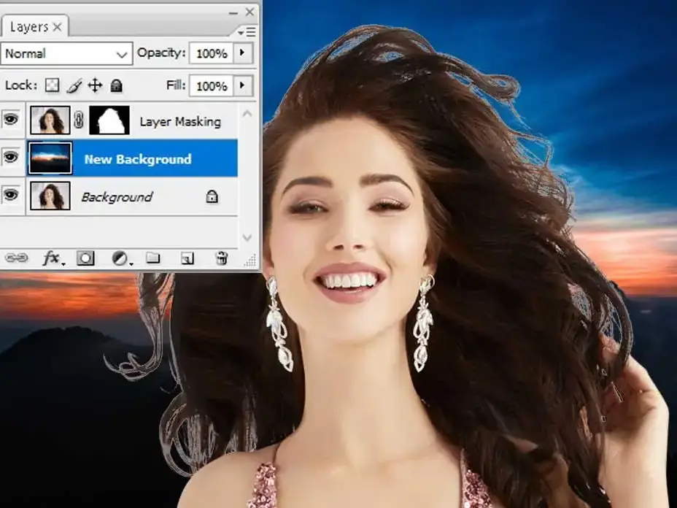Select the layer mask thumbnail
Screen dimensions: 677x508
pyautogui.click(x=109, y=120)
